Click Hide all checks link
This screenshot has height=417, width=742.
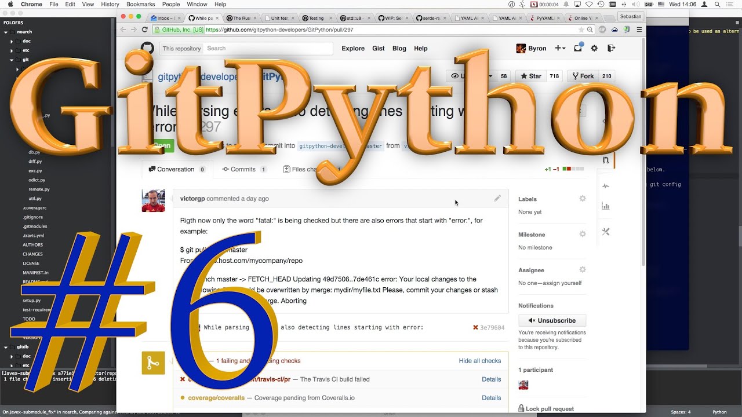480,361
